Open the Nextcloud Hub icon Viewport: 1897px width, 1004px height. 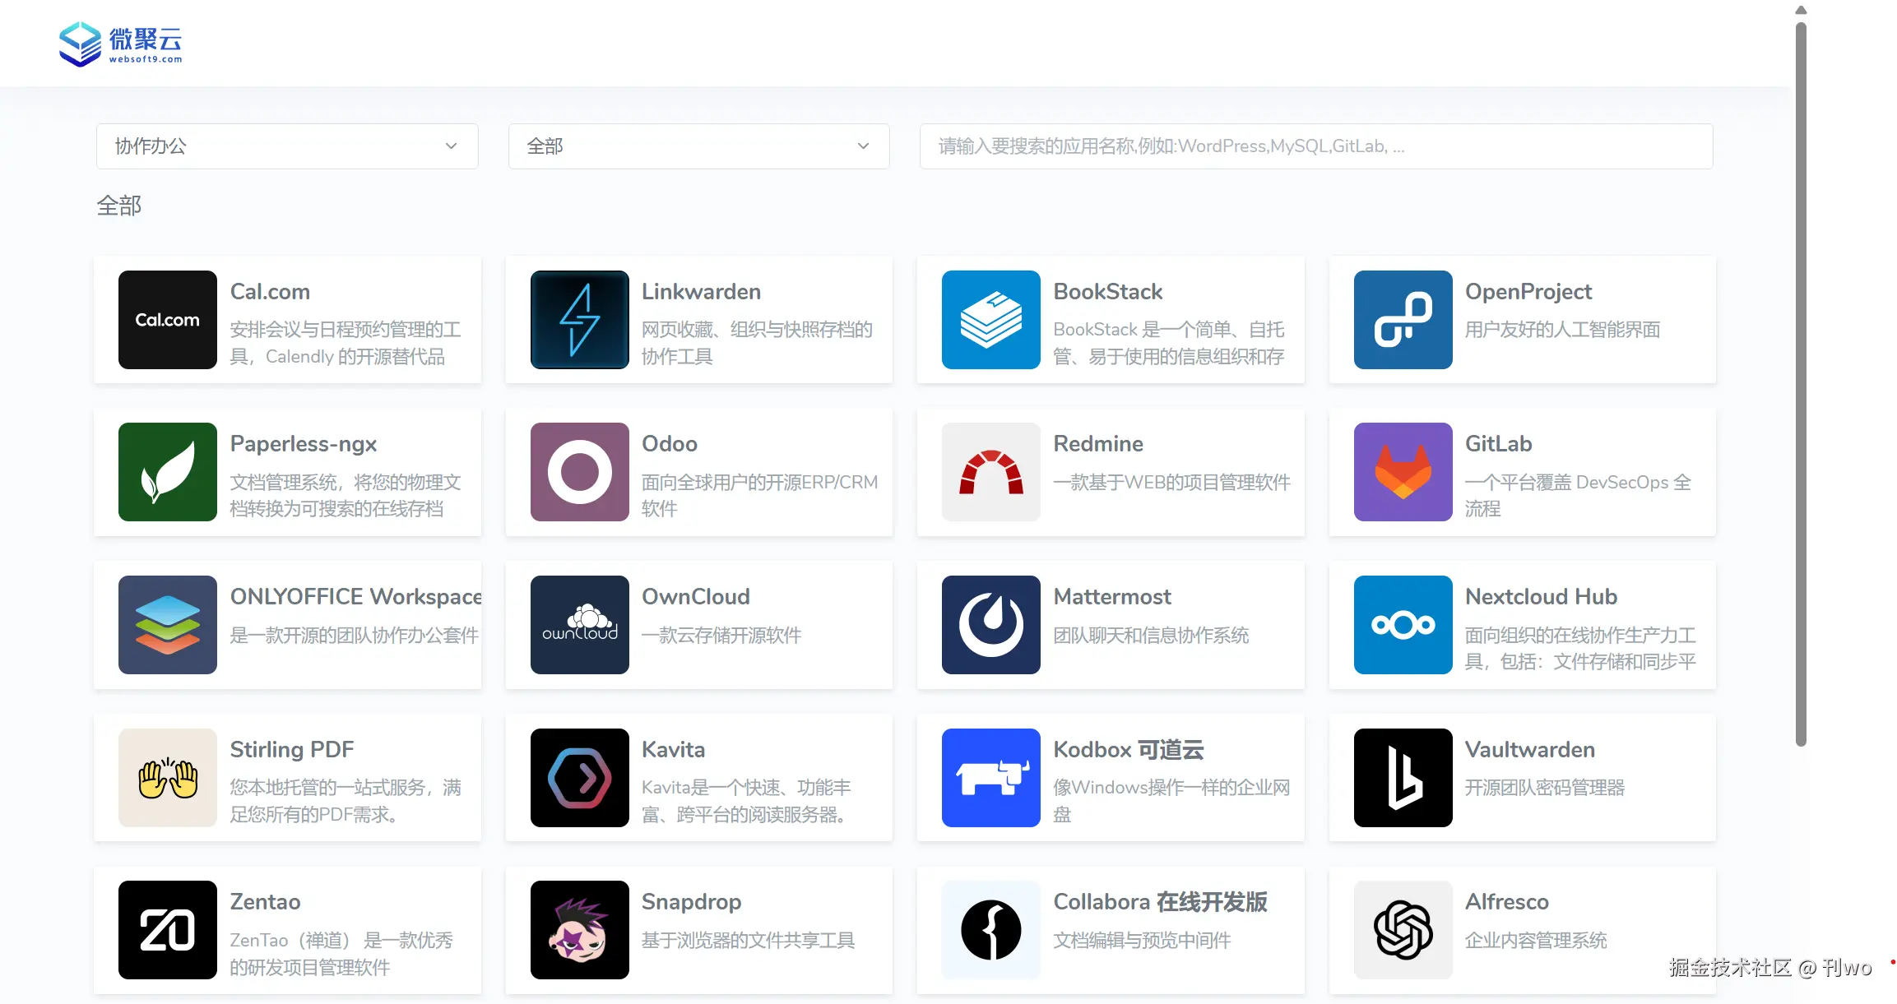click(1403, 625)
